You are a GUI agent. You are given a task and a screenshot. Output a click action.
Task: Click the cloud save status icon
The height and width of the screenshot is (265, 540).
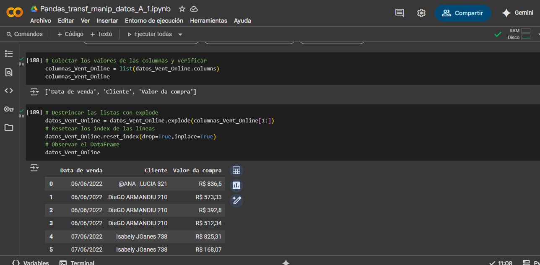pos(194,9)
